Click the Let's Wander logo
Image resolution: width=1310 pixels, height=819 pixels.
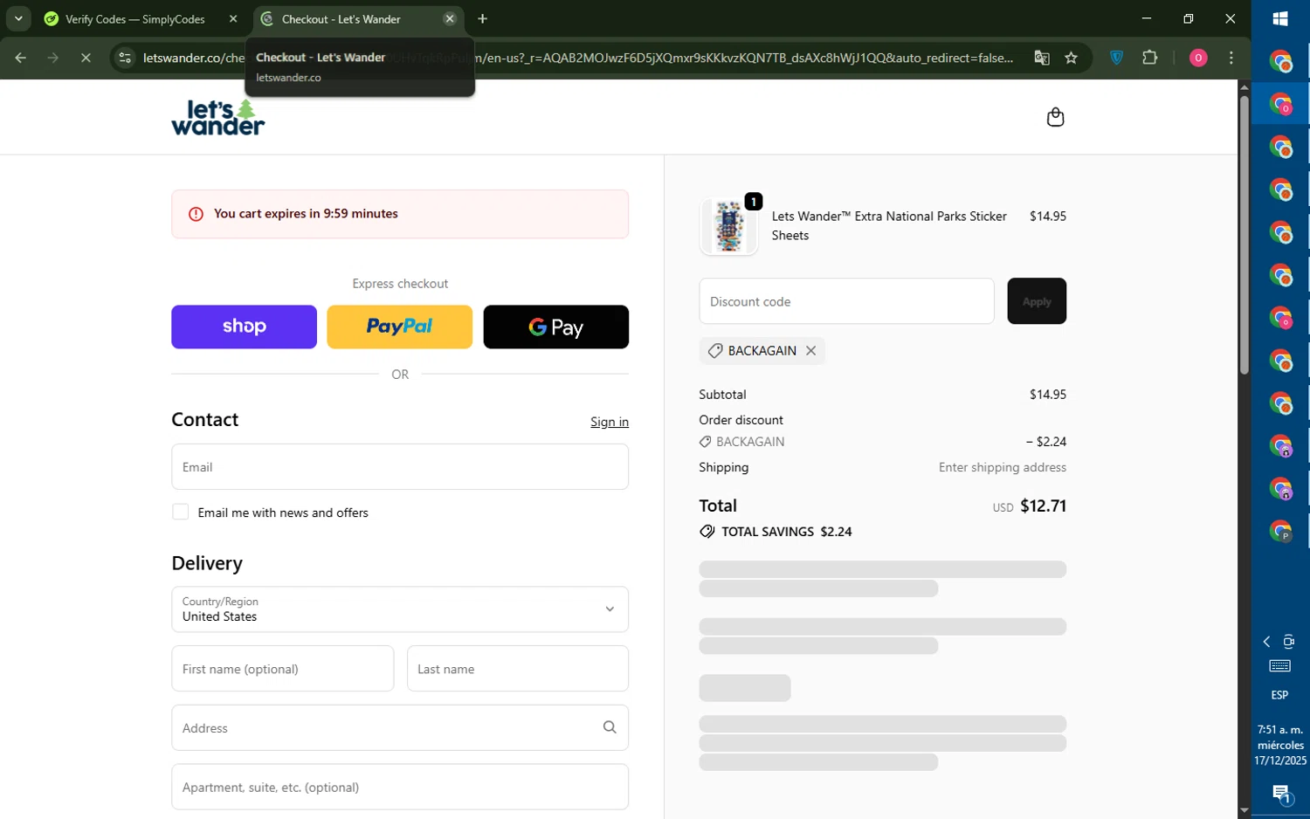coord(218,117)
